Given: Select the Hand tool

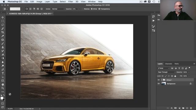Looking at the screenshot, I should tap(3, 84).
